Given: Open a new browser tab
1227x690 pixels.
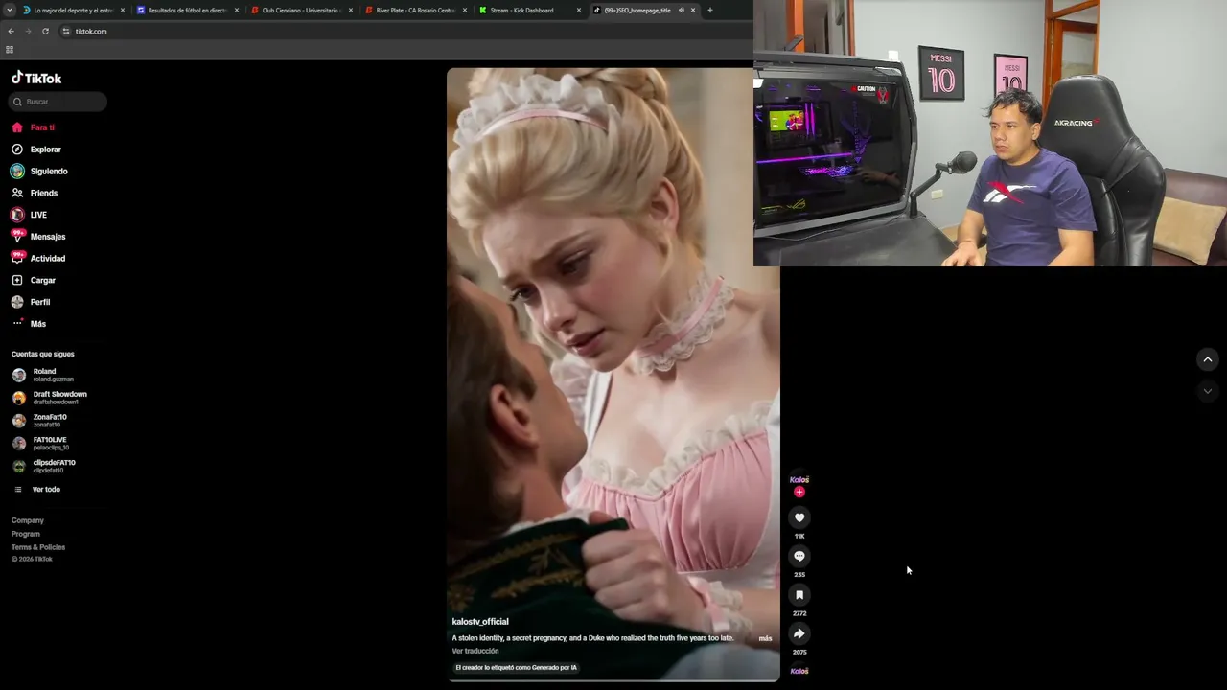Looking at the screenshot, I should click(x=710, y=11).
